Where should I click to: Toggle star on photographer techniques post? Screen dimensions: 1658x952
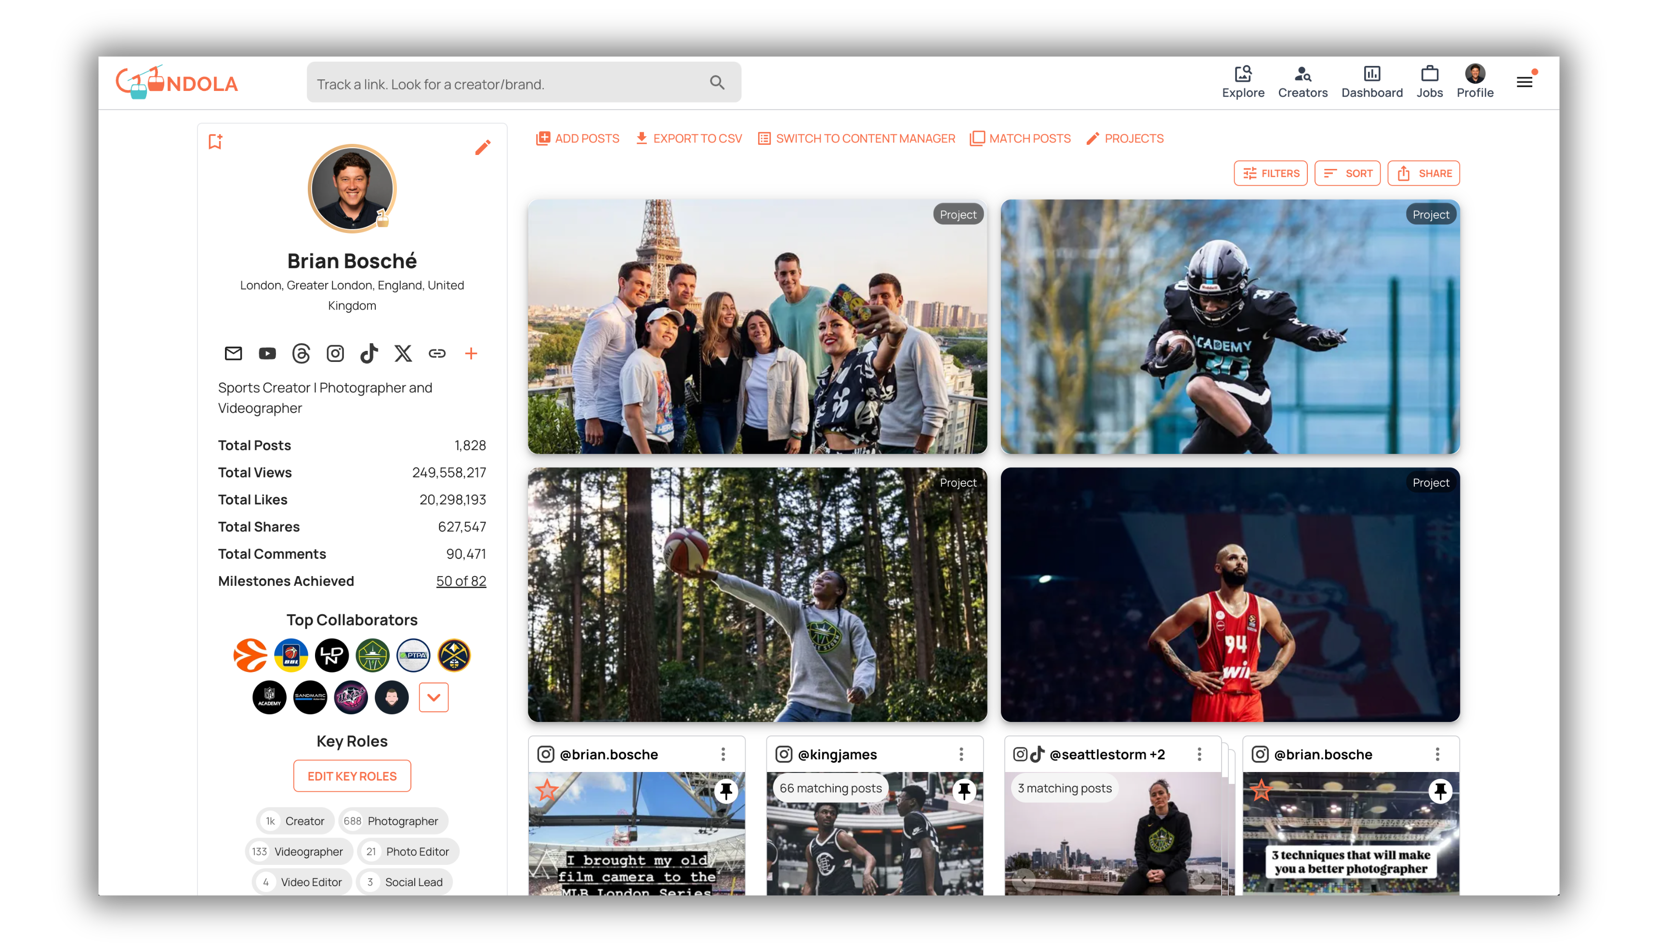pos(1261,790)
